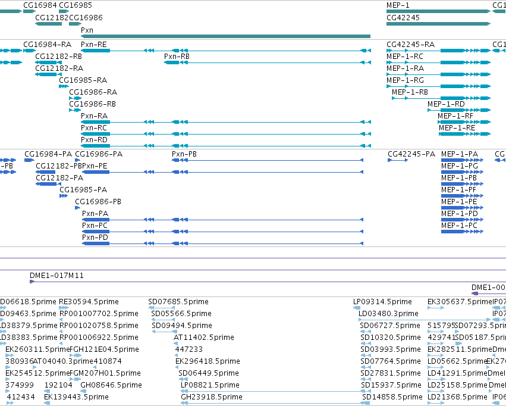Select the MEP-1-RE transcript label
The width and height of the screenshot is (506, 406).
pyautogui.click(x=457, y=128)
